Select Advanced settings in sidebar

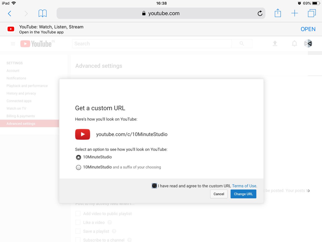click(x=30, y=123)
